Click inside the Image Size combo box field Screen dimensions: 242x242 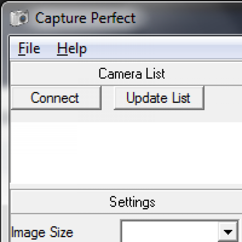(170, 232)
